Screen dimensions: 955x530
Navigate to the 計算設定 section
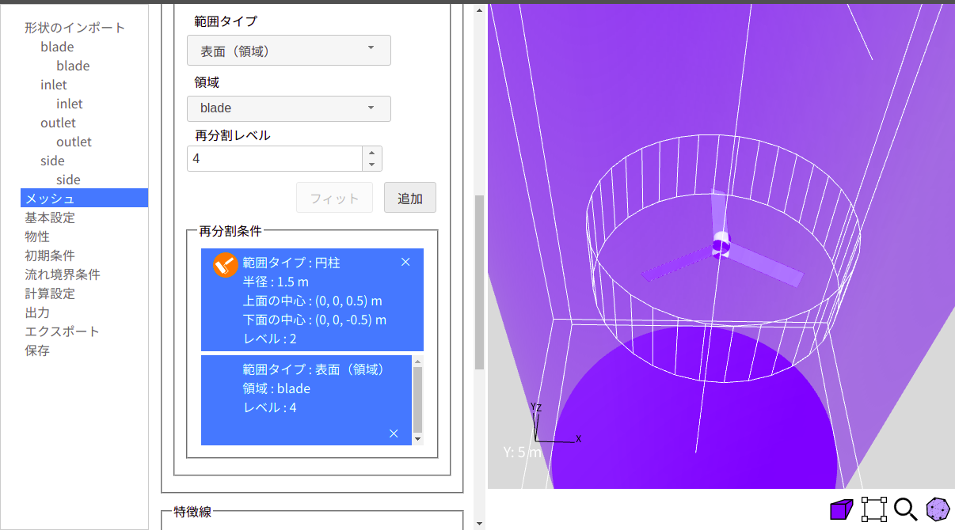coord(50,293)
